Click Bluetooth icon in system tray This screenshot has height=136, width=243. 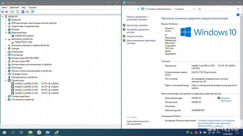pos(200,132)
